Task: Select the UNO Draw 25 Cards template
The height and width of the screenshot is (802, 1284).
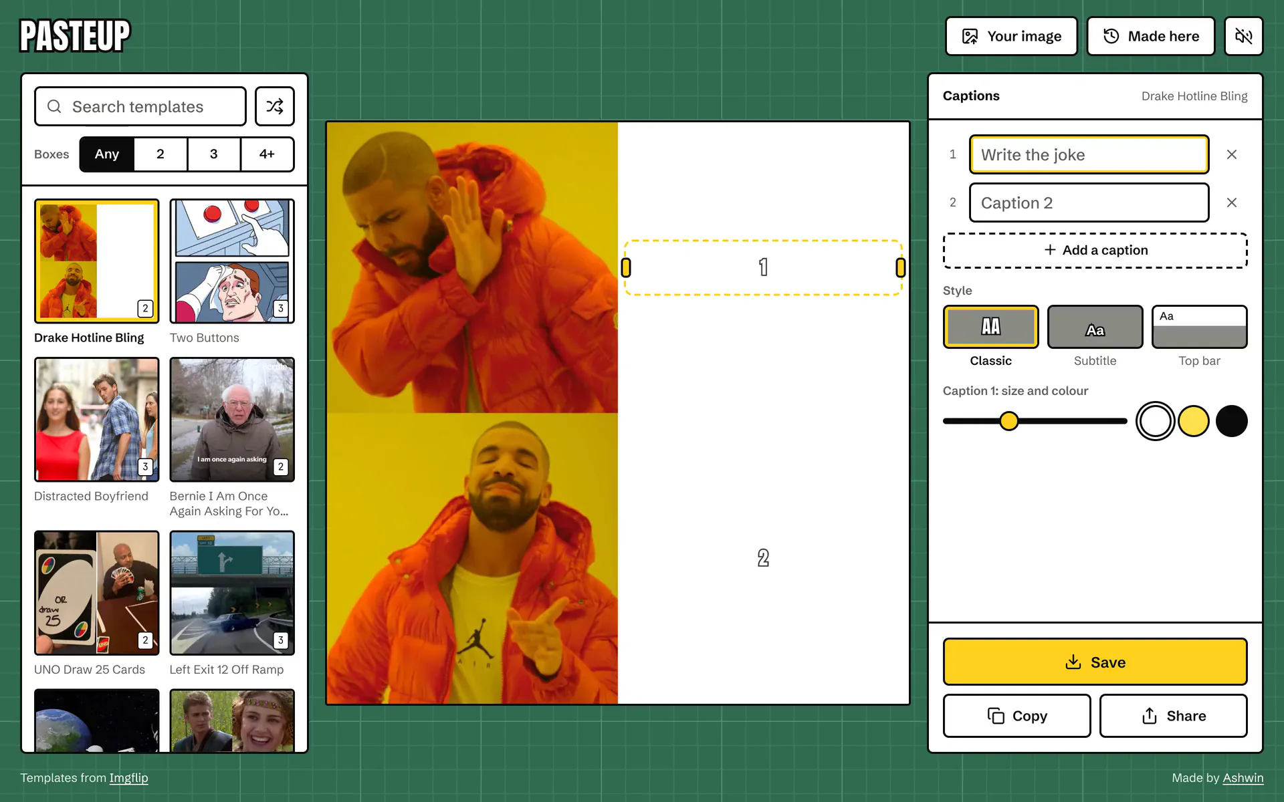Action: pyautogui.click(x=97, y=593)
